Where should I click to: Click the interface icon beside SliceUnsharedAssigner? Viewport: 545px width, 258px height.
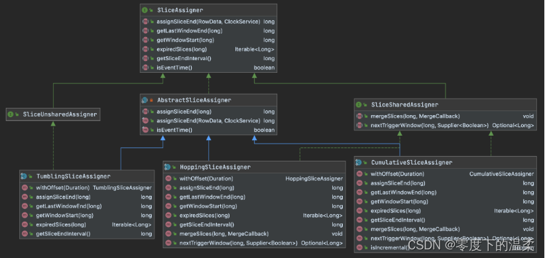click(11, 114)
